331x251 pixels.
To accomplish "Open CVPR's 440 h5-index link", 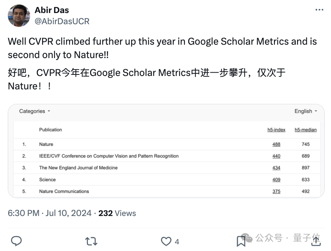I will 276,156.
